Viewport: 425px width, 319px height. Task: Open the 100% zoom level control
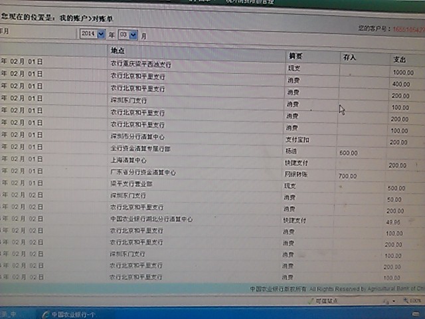(x=412, y=300)
